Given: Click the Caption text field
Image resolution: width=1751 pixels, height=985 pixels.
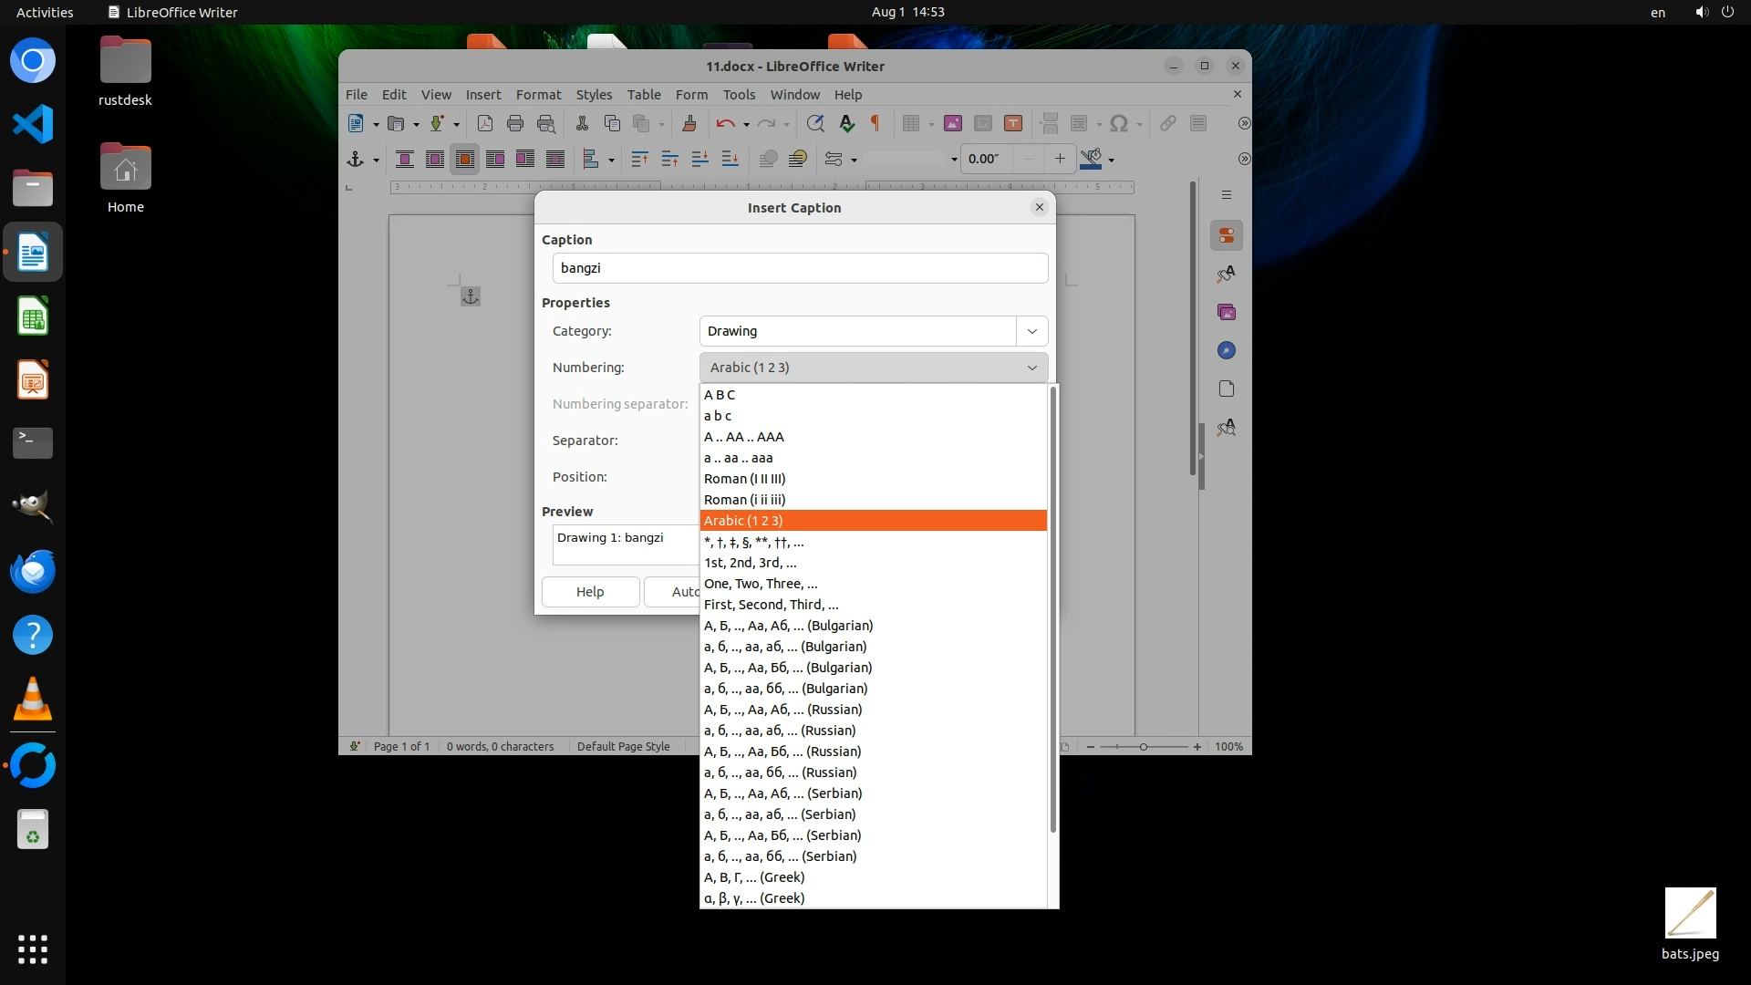Looking at the screenshot, I should click(x=800, y=268).
